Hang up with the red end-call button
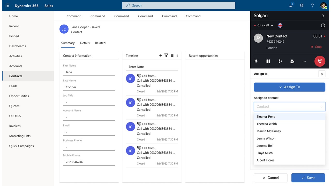The height and width of the screenshot is (186, 331). [x=320, y=61]
